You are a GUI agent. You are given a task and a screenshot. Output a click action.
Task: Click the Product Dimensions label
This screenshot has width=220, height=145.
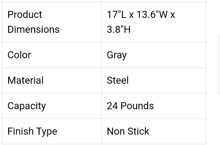tap(33, 22)
